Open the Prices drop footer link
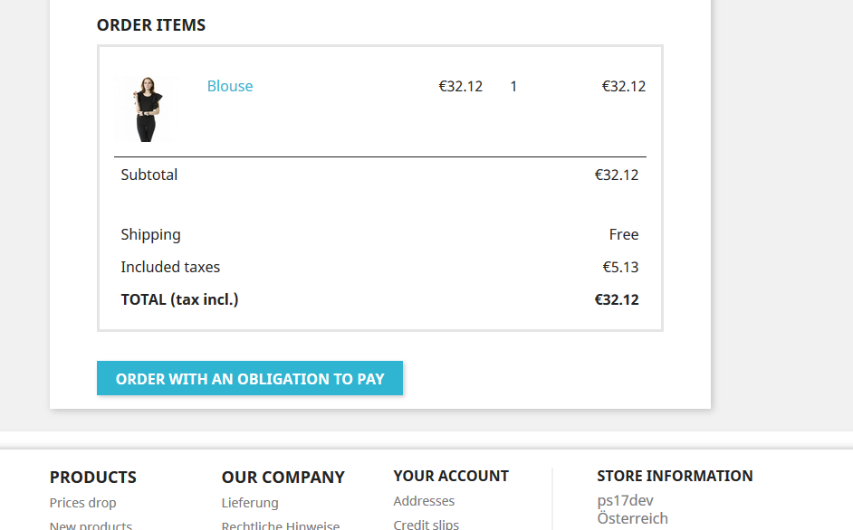Screen dimensions: 853x530 pyautogui.click(x=83, y=503)
